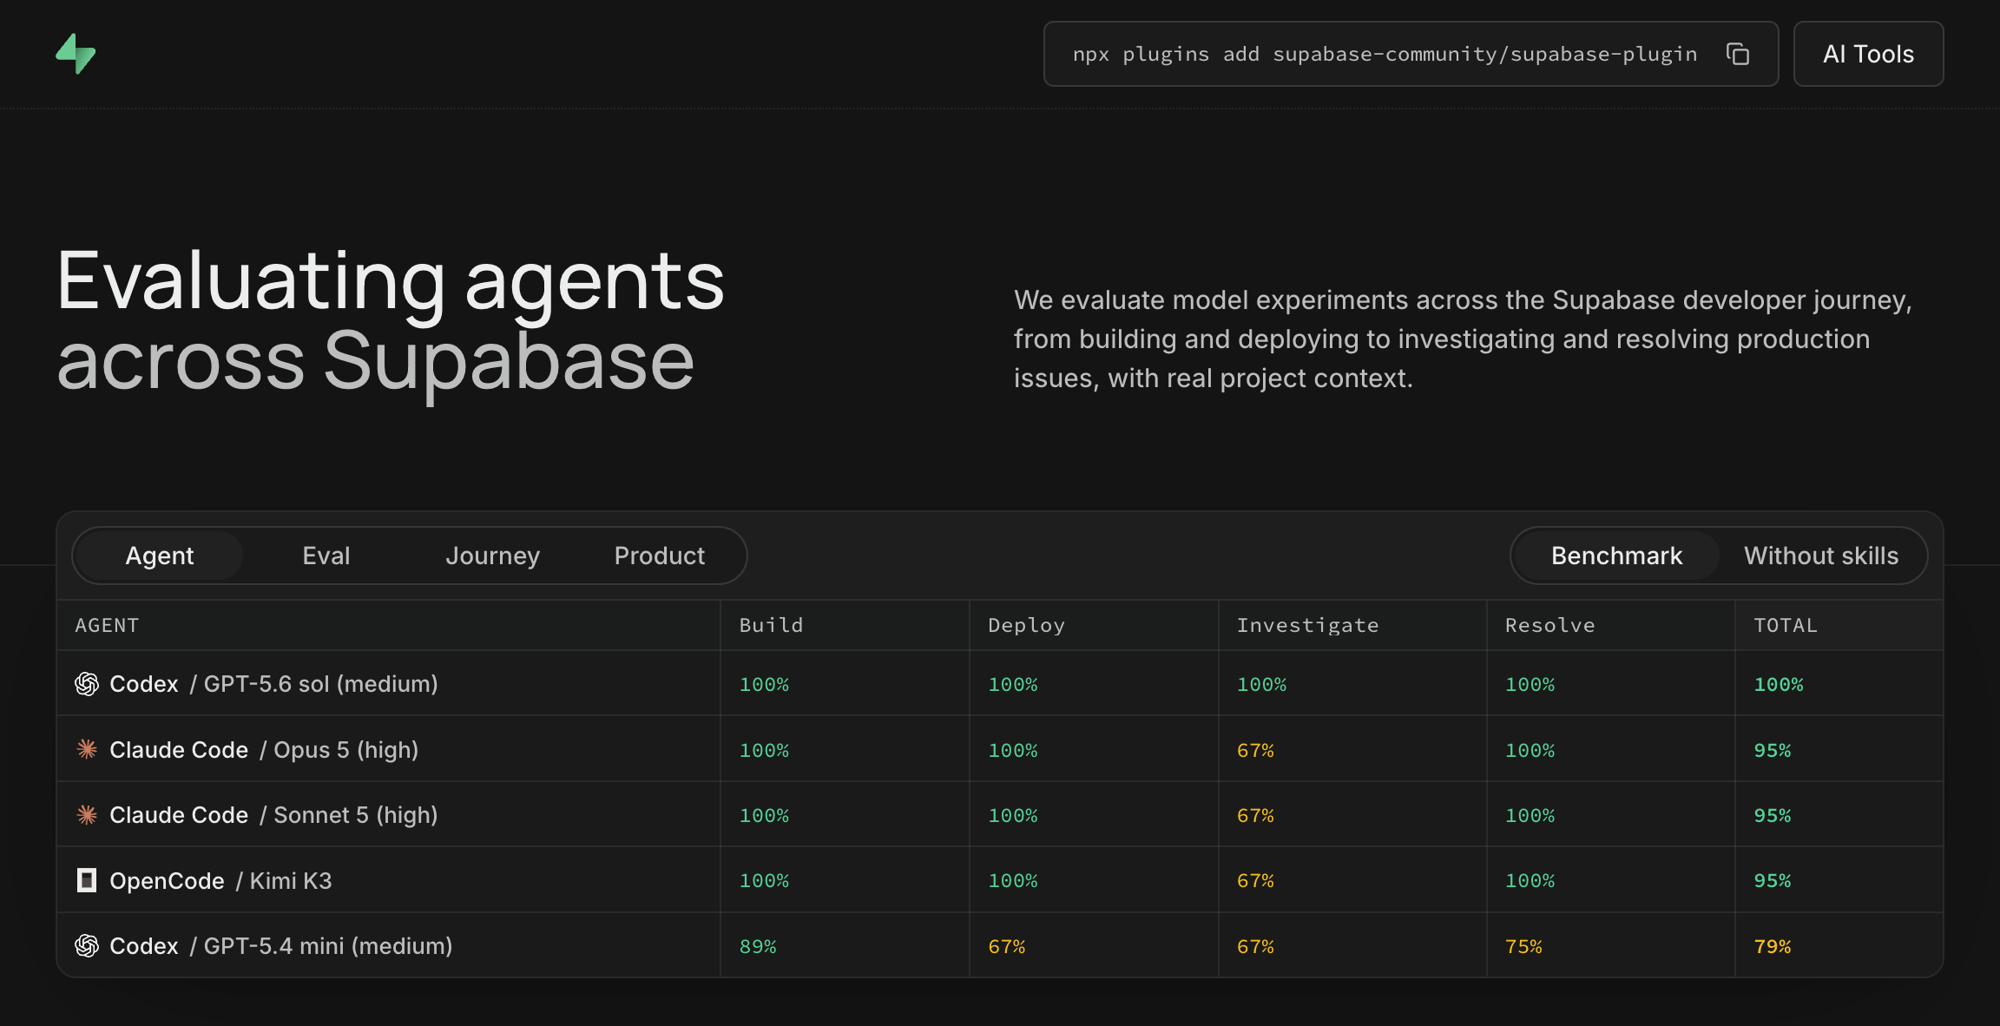Click the Claude icon in the Sonnet 5 row
Viewport: 2000px width, 1026px height.
pos(87,815)
